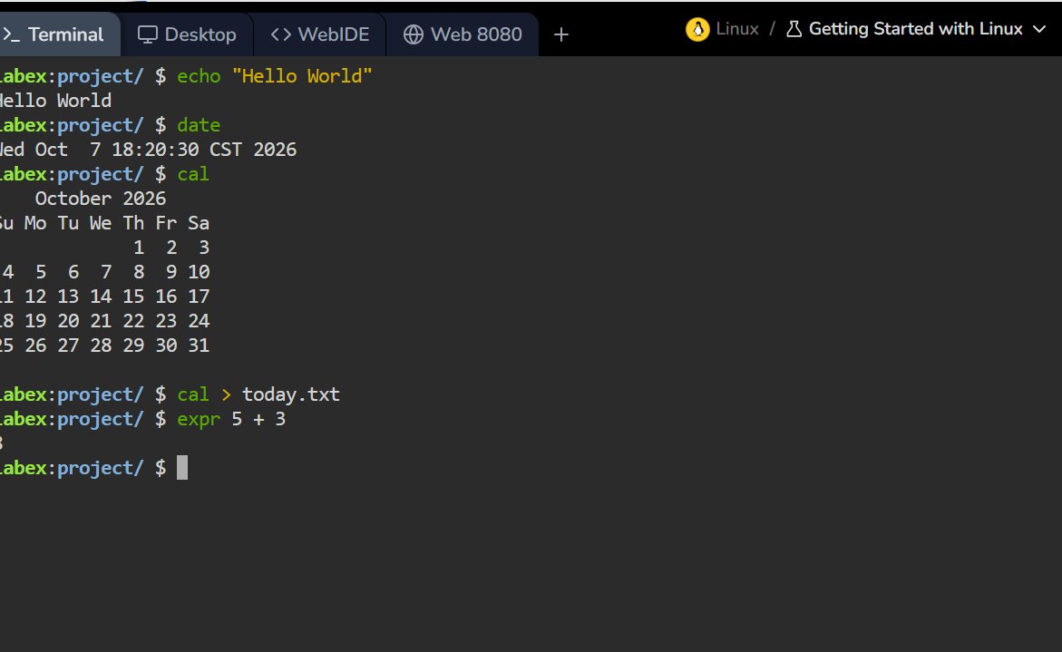Click the terminal cursor at the prompt

tap(182, 468)
